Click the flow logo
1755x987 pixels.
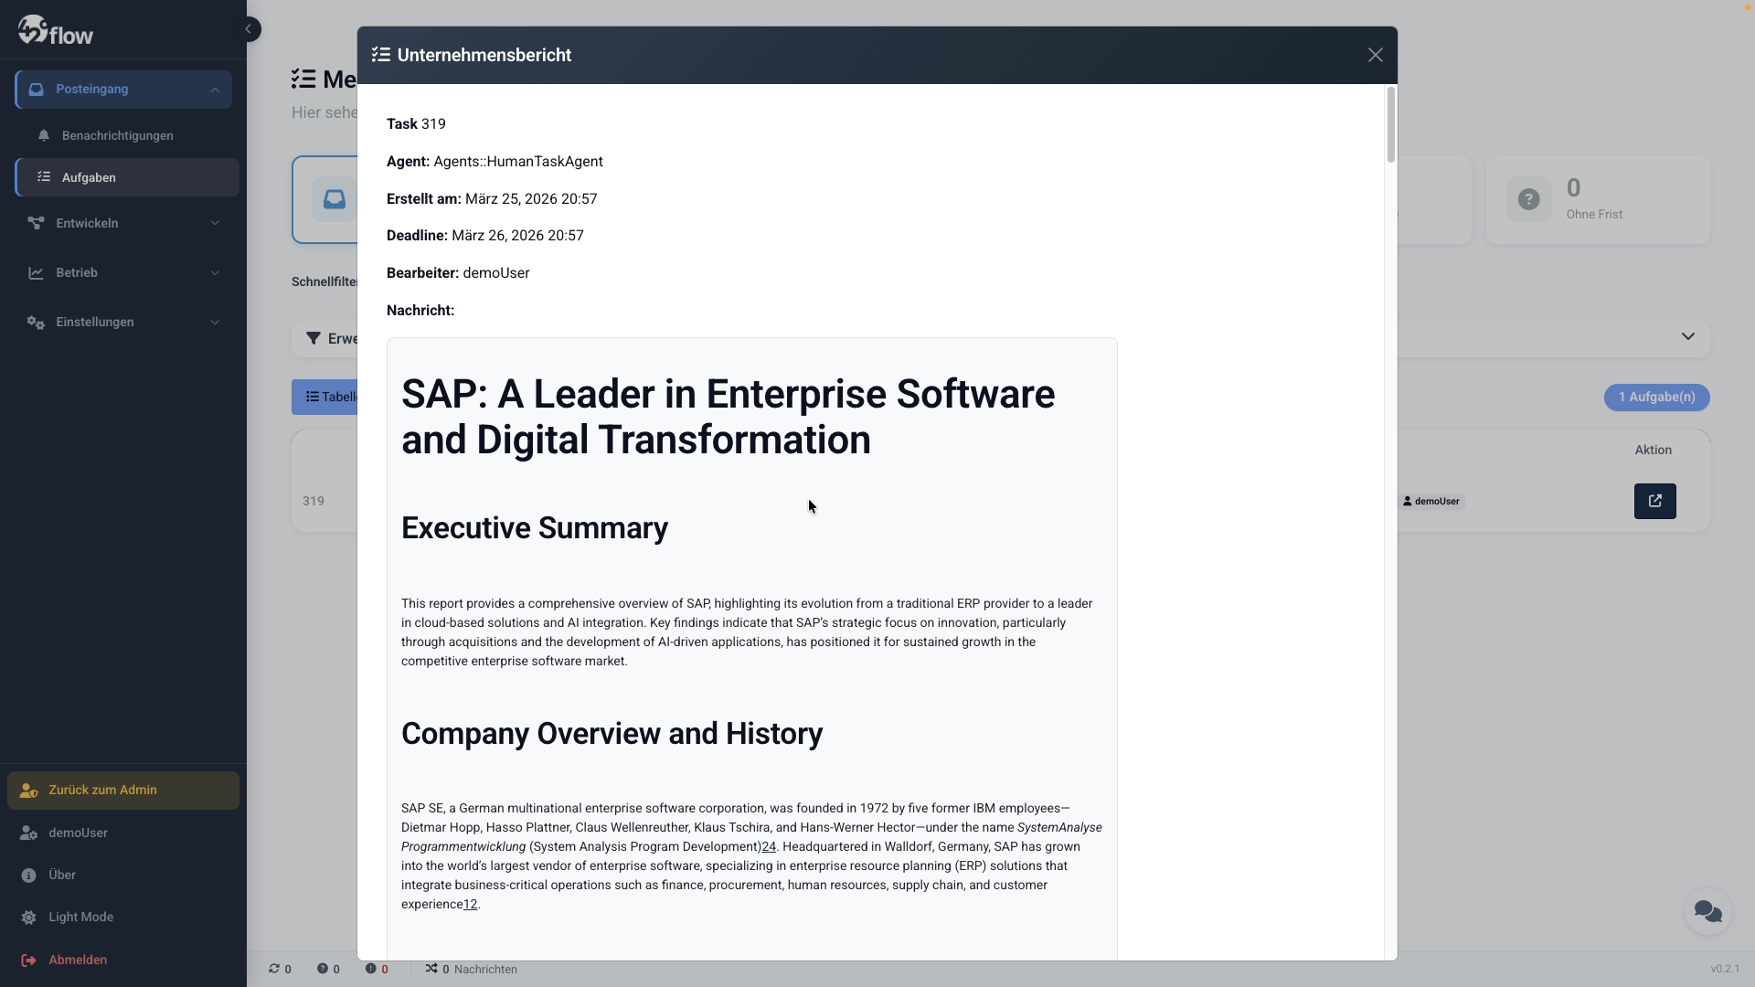point(56,31)
